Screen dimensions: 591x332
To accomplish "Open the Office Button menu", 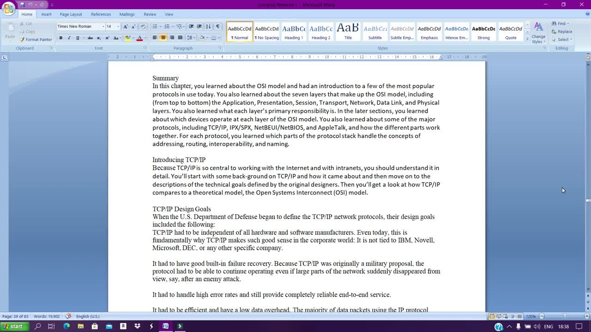I will click(x=8, y=9).
